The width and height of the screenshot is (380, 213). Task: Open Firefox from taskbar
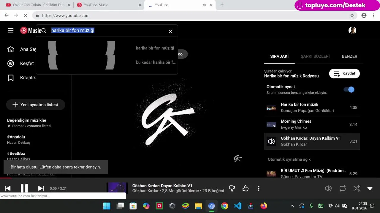coord(264,206)
